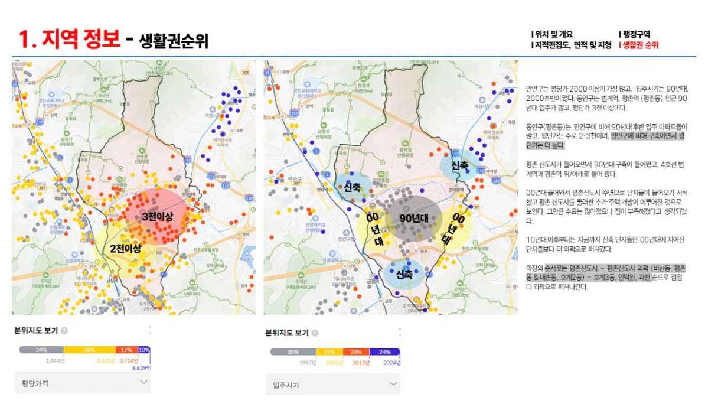Screen dimensions: 718x404
Task: Open the 입주시기 dropdown
Action: point(333,385)
